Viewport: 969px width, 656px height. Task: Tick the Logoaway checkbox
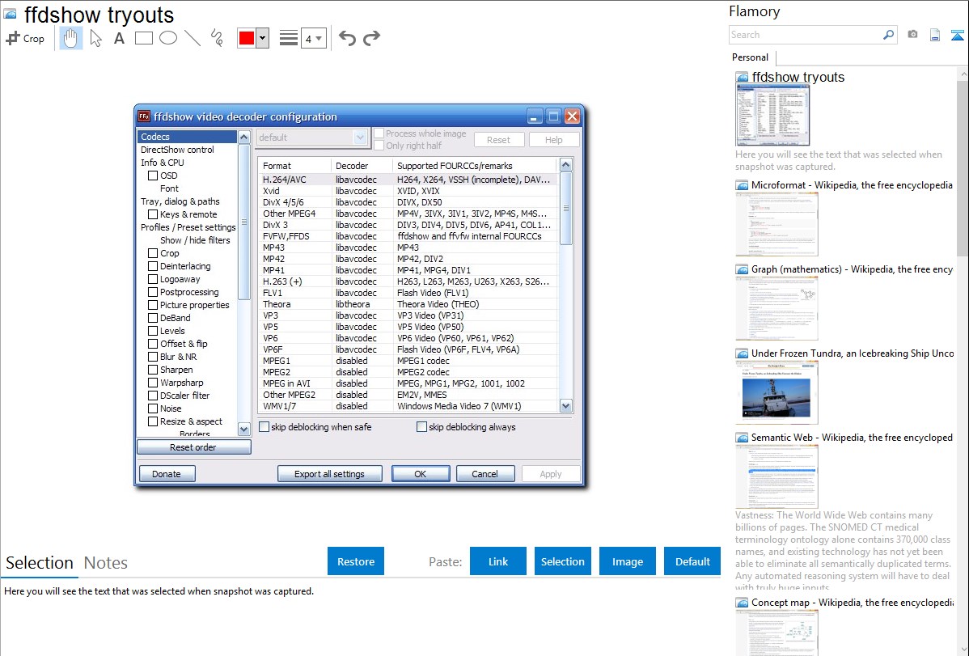point(153,279)
